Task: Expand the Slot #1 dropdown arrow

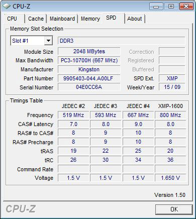Action: 48,41
